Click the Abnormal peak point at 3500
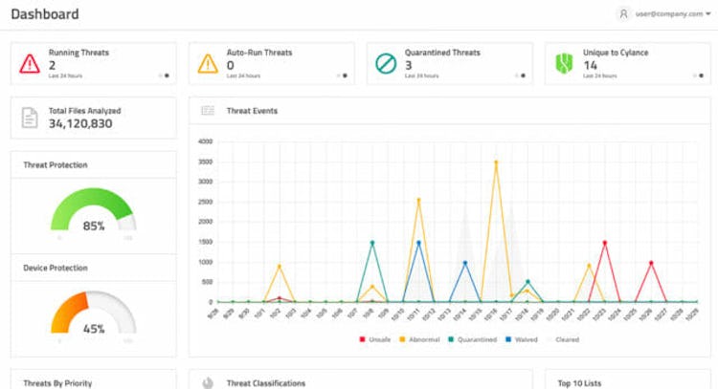Screen dimensions: 718x389 [496, 162]
